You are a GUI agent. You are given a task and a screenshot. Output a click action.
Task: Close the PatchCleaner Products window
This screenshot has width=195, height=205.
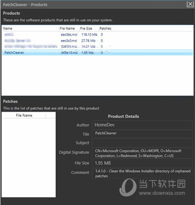(190, 4)
